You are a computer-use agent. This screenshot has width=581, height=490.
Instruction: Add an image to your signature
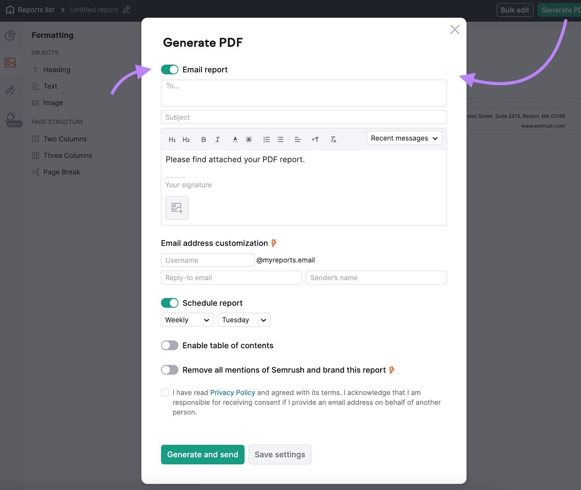point(176,208)
